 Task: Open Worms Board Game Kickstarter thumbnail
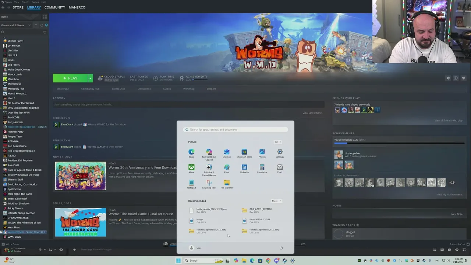tap(81, 222)
